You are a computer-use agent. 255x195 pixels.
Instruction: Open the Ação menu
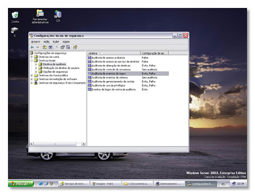(x=46, y=42)
